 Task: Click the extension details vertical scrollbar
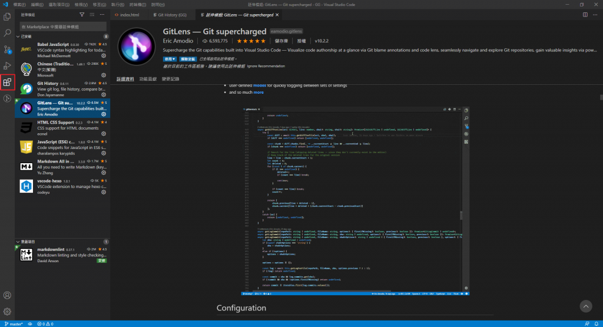(601, 97)
